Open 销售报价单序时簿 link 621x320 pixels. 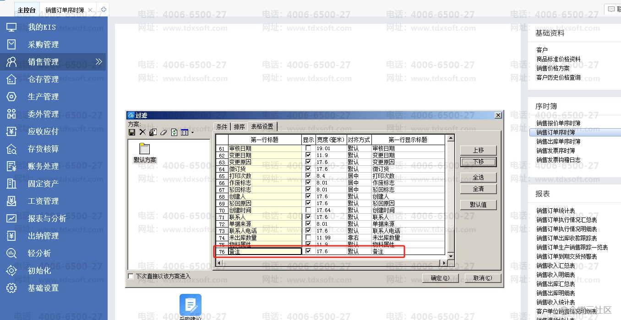[x=558, y=123]
